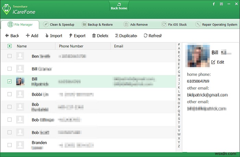Click the Bill name heading in details panel
Viewport: 240px width, 157px height.
coord(215,53)
